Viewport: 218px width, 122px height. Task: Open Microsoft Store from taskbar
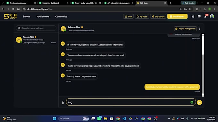tap(112, 118)
